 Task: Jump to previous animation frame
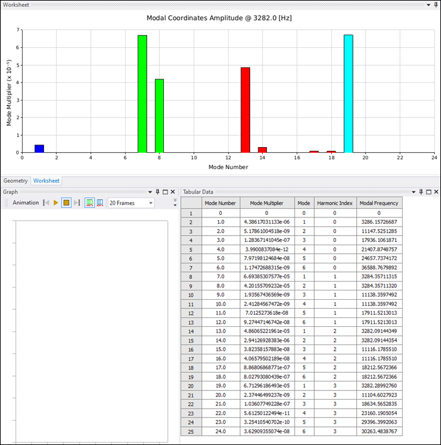coord(46,202)
